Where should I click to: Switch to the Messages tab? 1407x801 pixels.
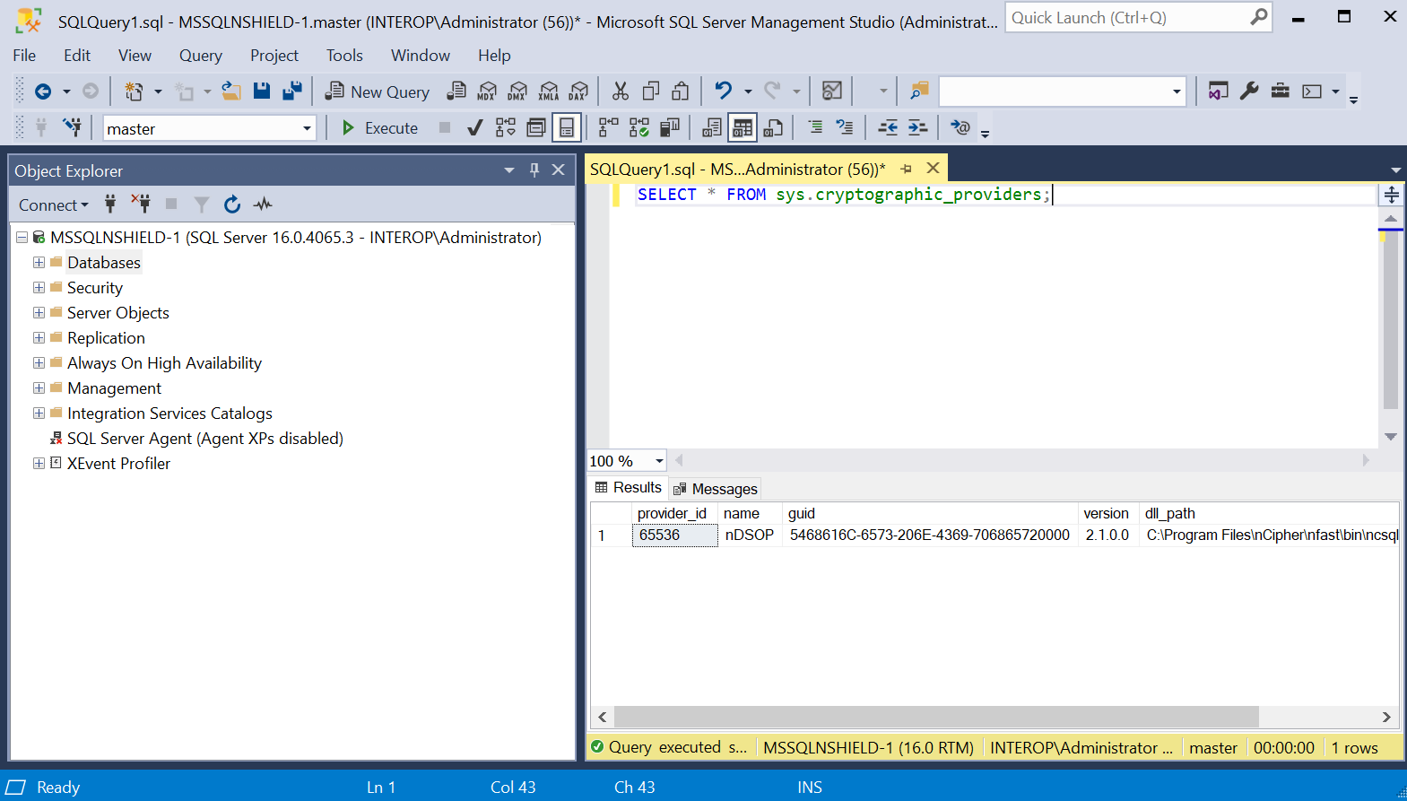[716, 489]
